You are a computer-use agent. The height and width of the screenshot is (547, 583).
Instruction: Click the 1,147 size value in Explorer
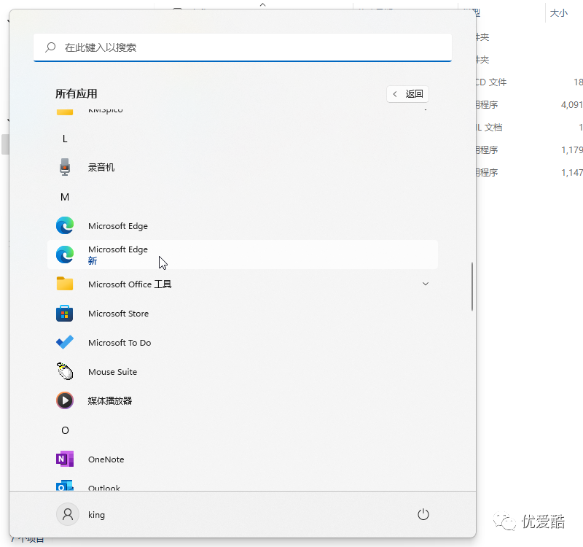tap(572, 172)
